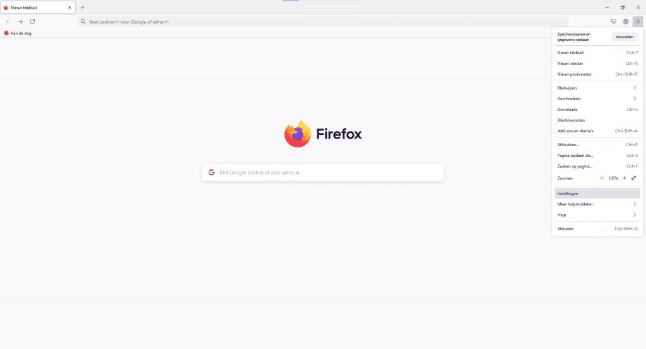Open the Pocket save icon in toolbar

(613, 22)
